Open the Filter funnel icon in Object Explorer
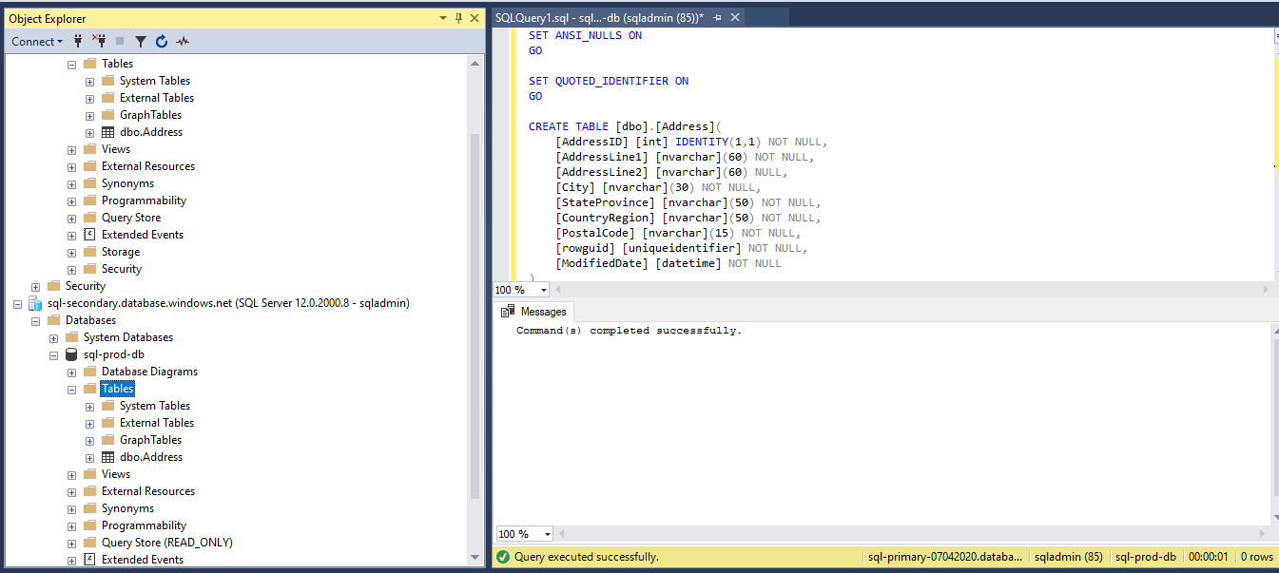Screen dimensions: 1279x573 point(141,41)
